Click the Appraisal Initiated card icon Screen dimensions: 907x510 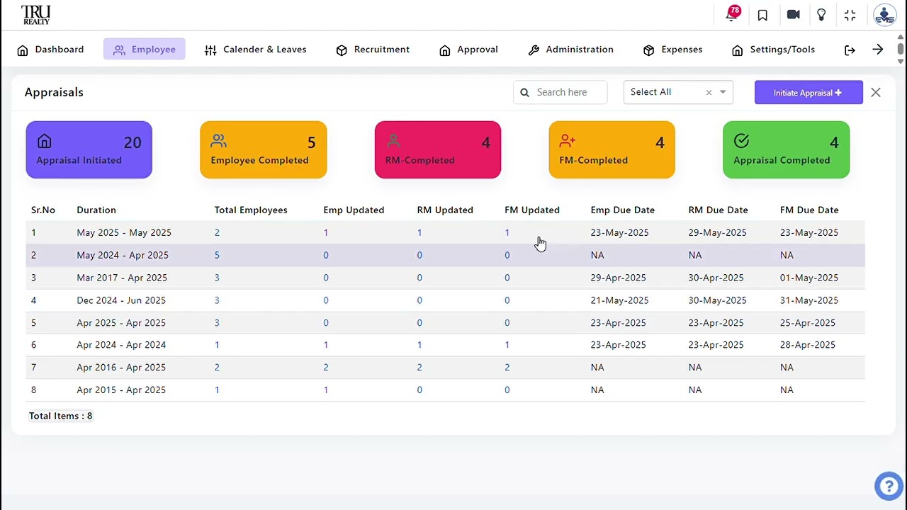45,142
